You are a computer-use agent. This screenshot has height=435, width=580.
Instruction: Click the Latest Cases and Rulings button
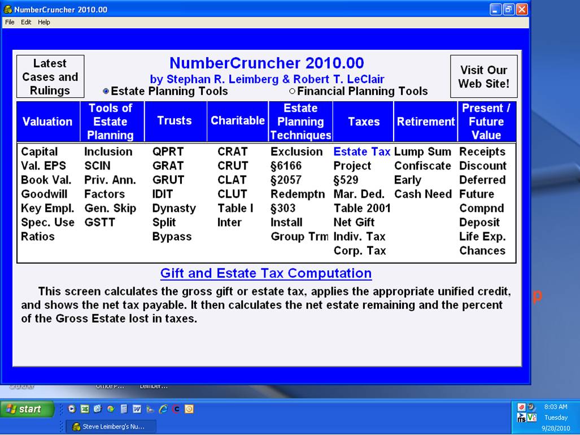pyautogui.click(x=50, y=77)
